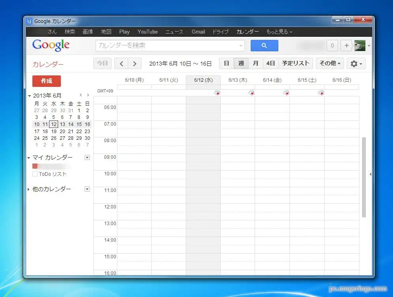Click the red calendar color swatch
Viewport: 393px width, 297px height.
point(34,166)
